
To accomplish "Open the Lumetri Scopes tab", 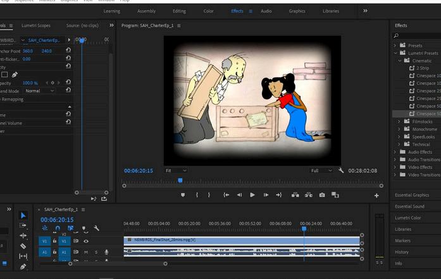I will (x=35, y=25).
